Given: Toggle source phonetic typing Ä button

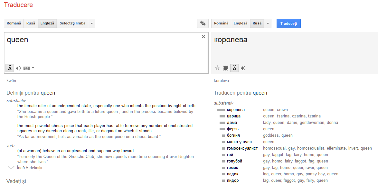Looking at the screenshot, I should pos(10,68).
